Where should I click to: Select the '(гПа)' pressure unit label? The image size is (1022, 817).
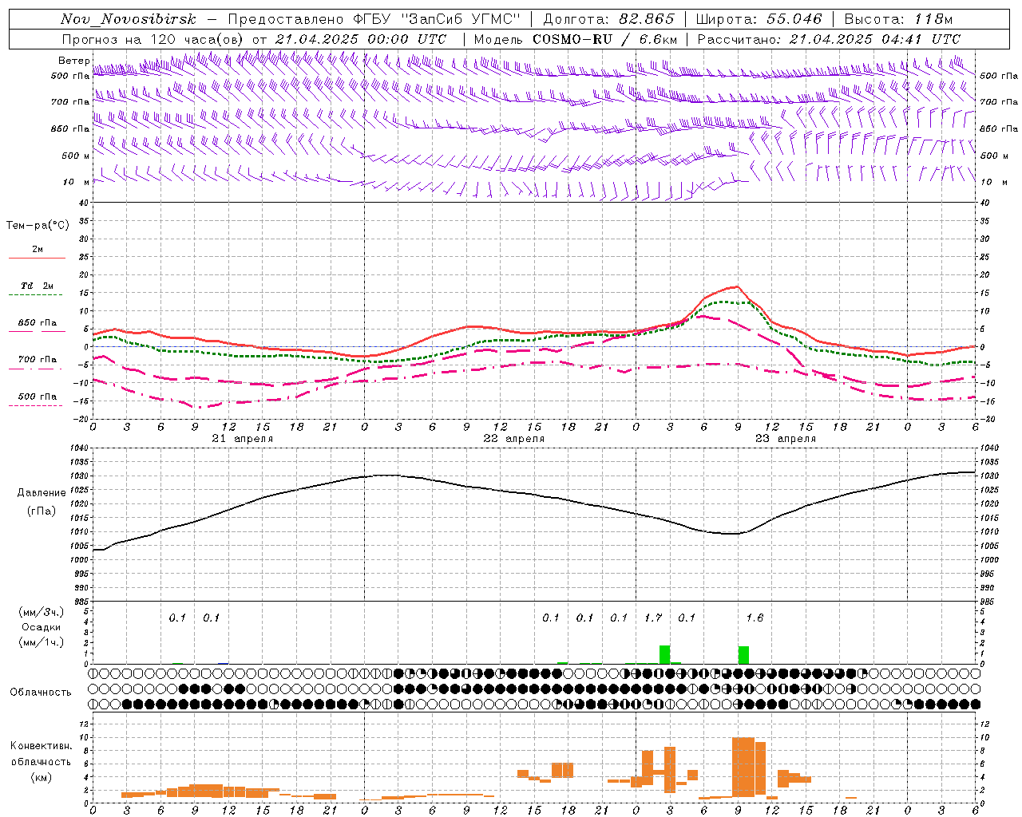coord(41,511)
